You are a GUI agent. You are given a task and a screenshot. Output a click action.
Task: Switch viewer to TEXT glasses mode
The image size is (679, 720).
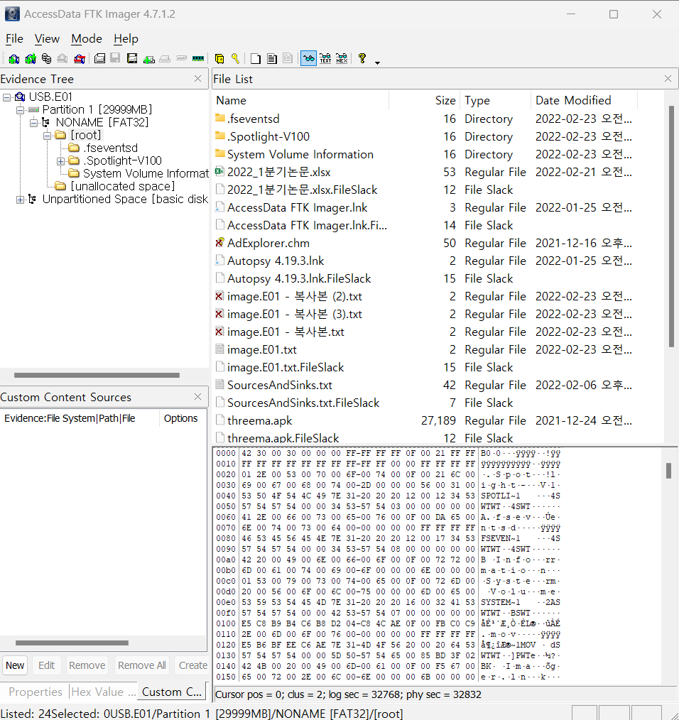click(325, 58)
